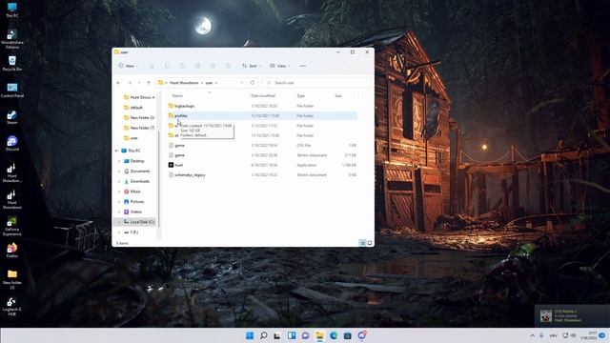
Task: Sort by the Name column header
Action: tap(177, 95)
